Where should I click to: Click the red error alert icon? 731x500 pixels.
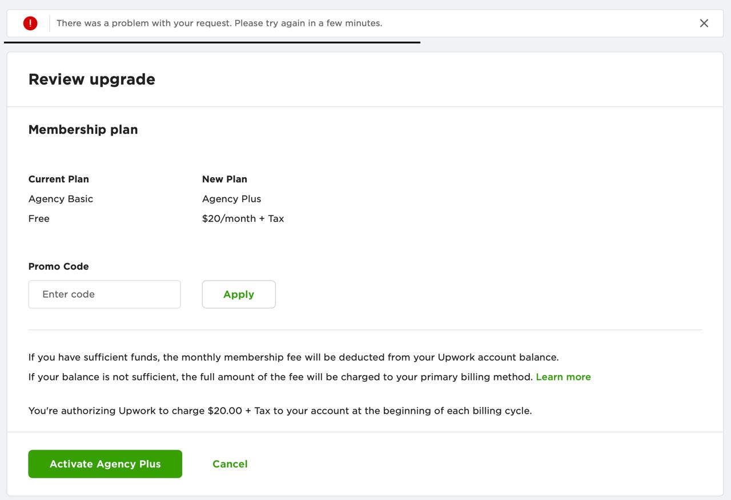tap(30, 23)
